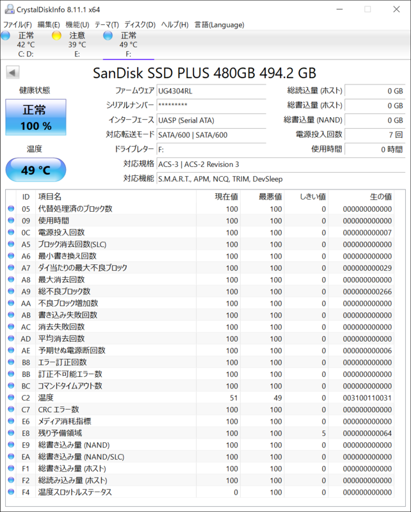Image resolution: width=411 pixels, height=512 pixels.
Task: Click status dot of row A7 ダイ当たりの最大不良ブロック
Action: (x=11, y=268)
